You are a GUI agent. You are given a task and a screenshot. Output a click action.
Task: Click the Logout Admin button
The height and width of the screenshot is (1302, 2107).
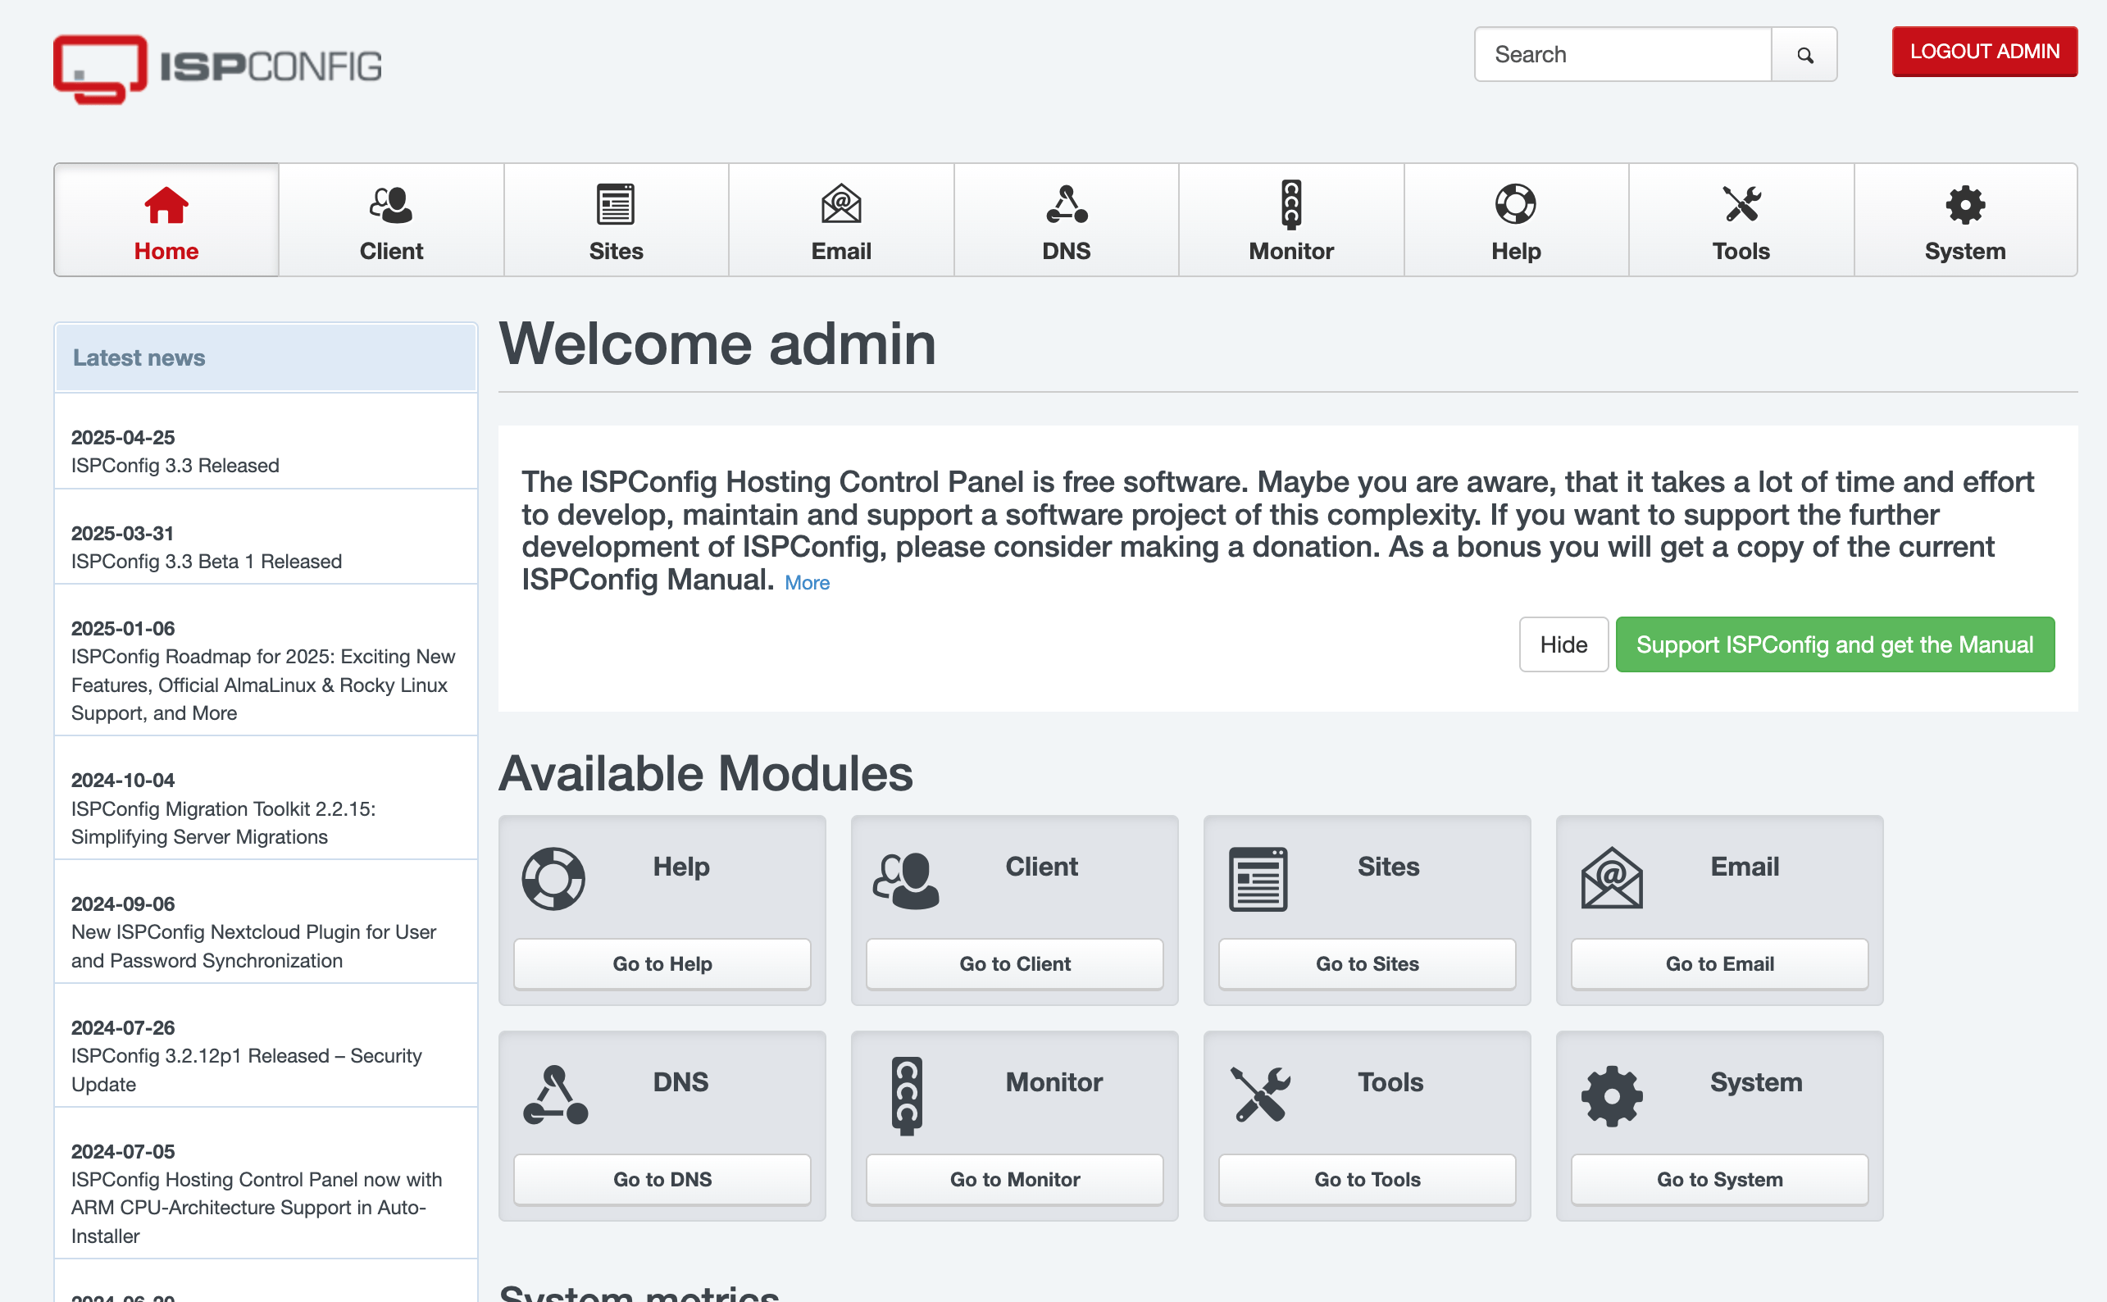(x=1985, y=52)
